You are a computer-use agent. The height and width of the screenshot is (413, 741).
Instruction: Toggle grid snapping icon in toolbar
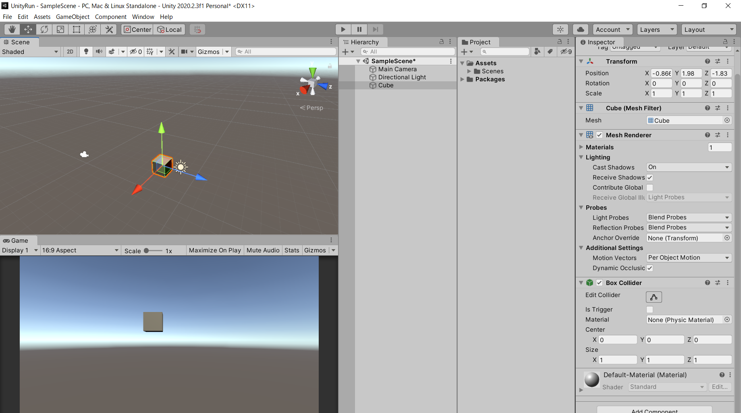point(197,29)
